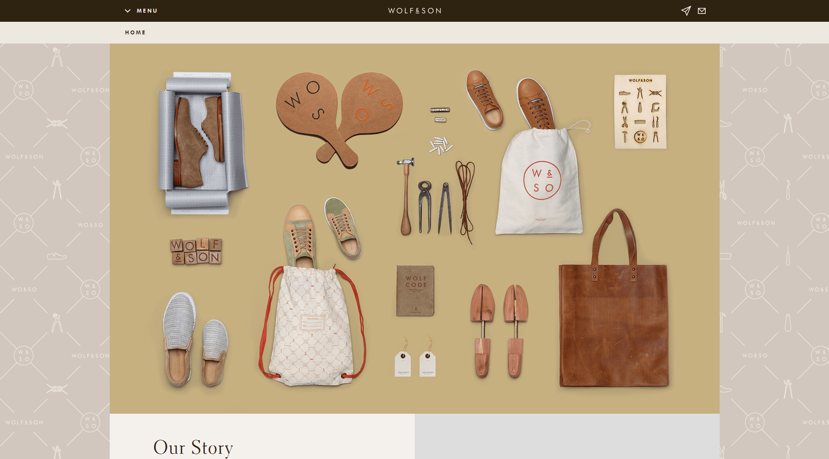Click the paper plane send icon
Screen dimensions: 829x459
click(686, 11)
